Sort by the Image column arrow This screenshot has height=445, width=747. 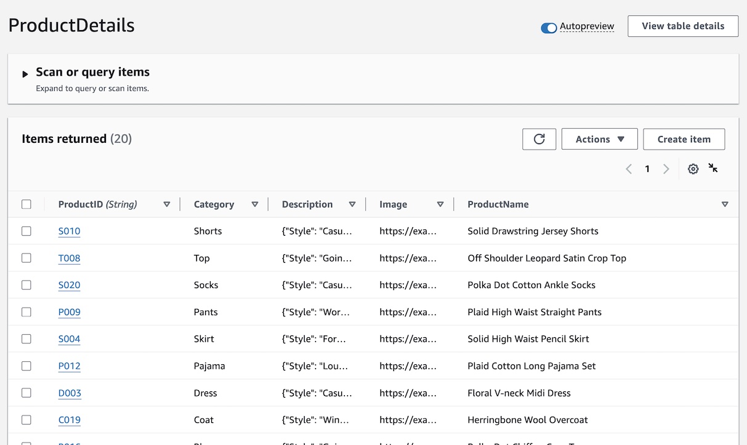(440, 204)
